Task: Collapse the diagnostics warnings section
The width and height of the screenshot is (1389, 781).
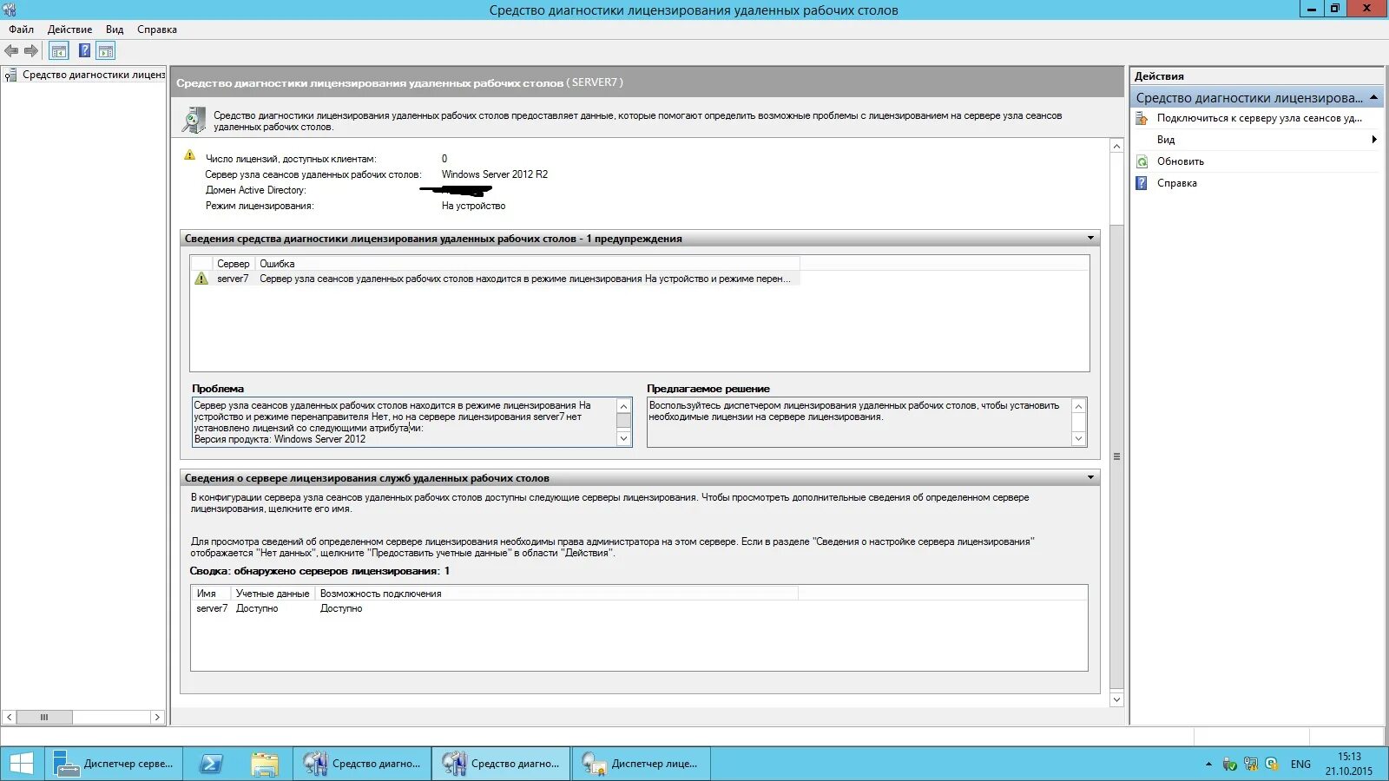Action: pyautogui.click(x=1090, y=238)
